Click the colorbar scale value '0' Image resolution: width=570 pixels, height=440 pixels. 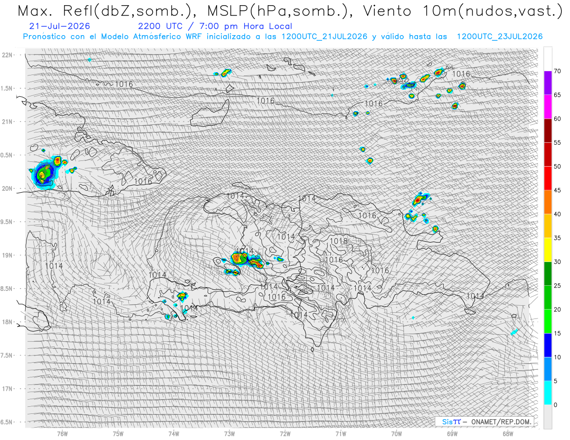[x=556, y=404]
